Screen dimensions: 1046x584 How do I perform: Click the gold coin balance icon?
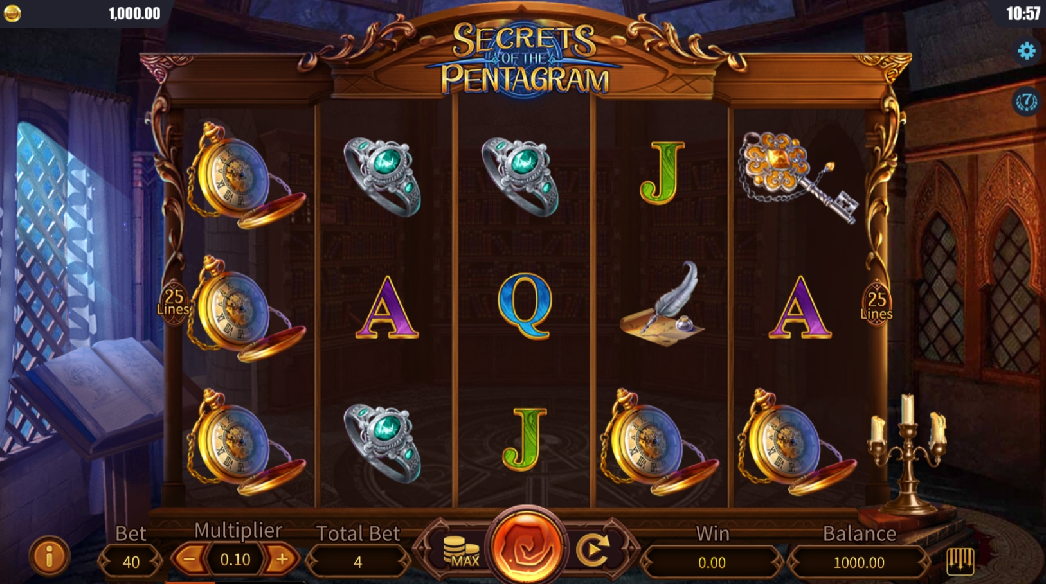[12, 13]
